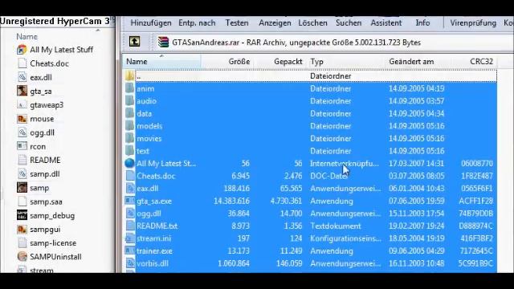Click the gta_sa.exe application icon
The image size is (514, 289).
click(x=130, y=201)
